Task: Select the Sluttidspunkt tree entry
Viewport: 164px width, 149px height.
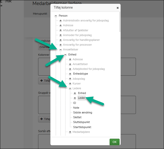Action: point(81,122)
